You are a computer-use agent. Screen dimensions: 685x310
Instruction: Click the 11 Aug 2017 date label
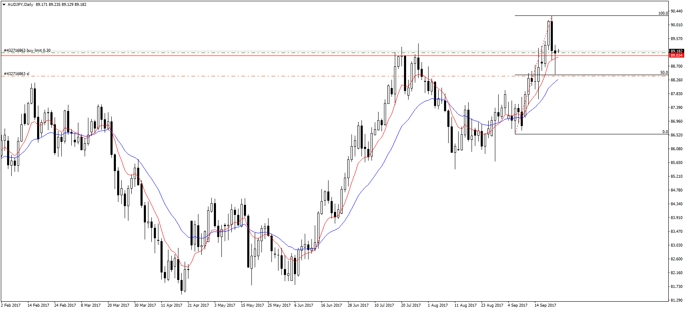coord(466,305)
